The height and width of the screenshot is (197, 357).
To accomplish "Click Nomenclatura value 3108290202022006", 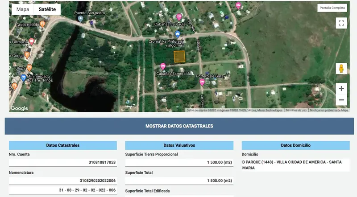I will pyautogui.click(x=63, y=181).
